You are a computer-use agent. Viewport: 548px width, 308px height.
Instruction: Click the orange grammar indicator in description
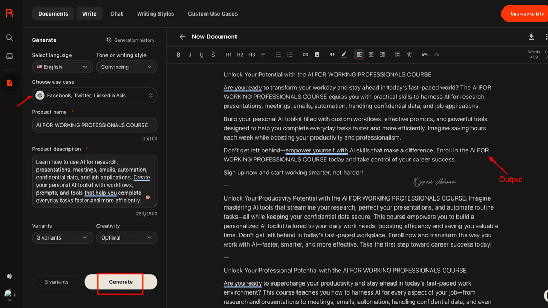[x=148, y=198]
